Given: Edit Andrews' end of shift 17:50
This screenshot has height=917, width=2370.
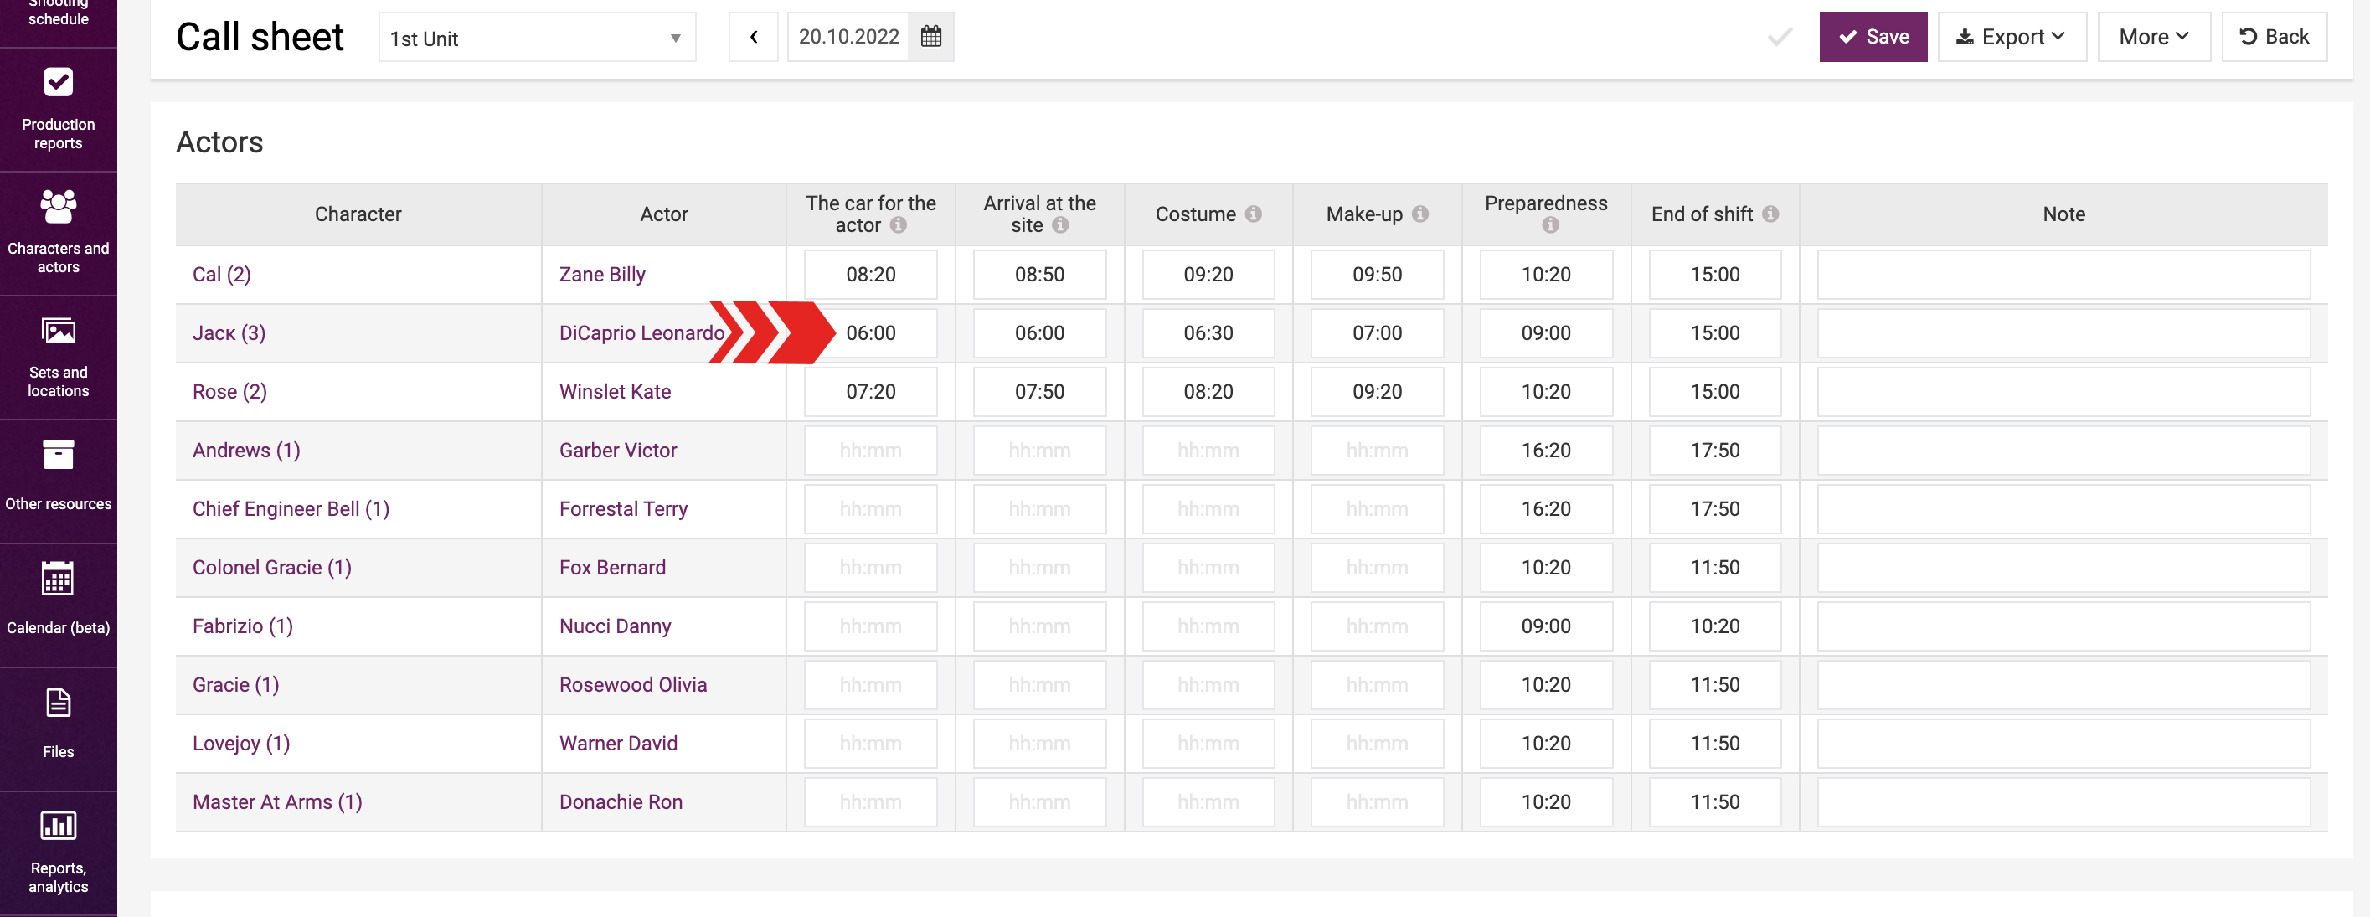Looking at the screenshot, I should click(x=1715, y=451).
